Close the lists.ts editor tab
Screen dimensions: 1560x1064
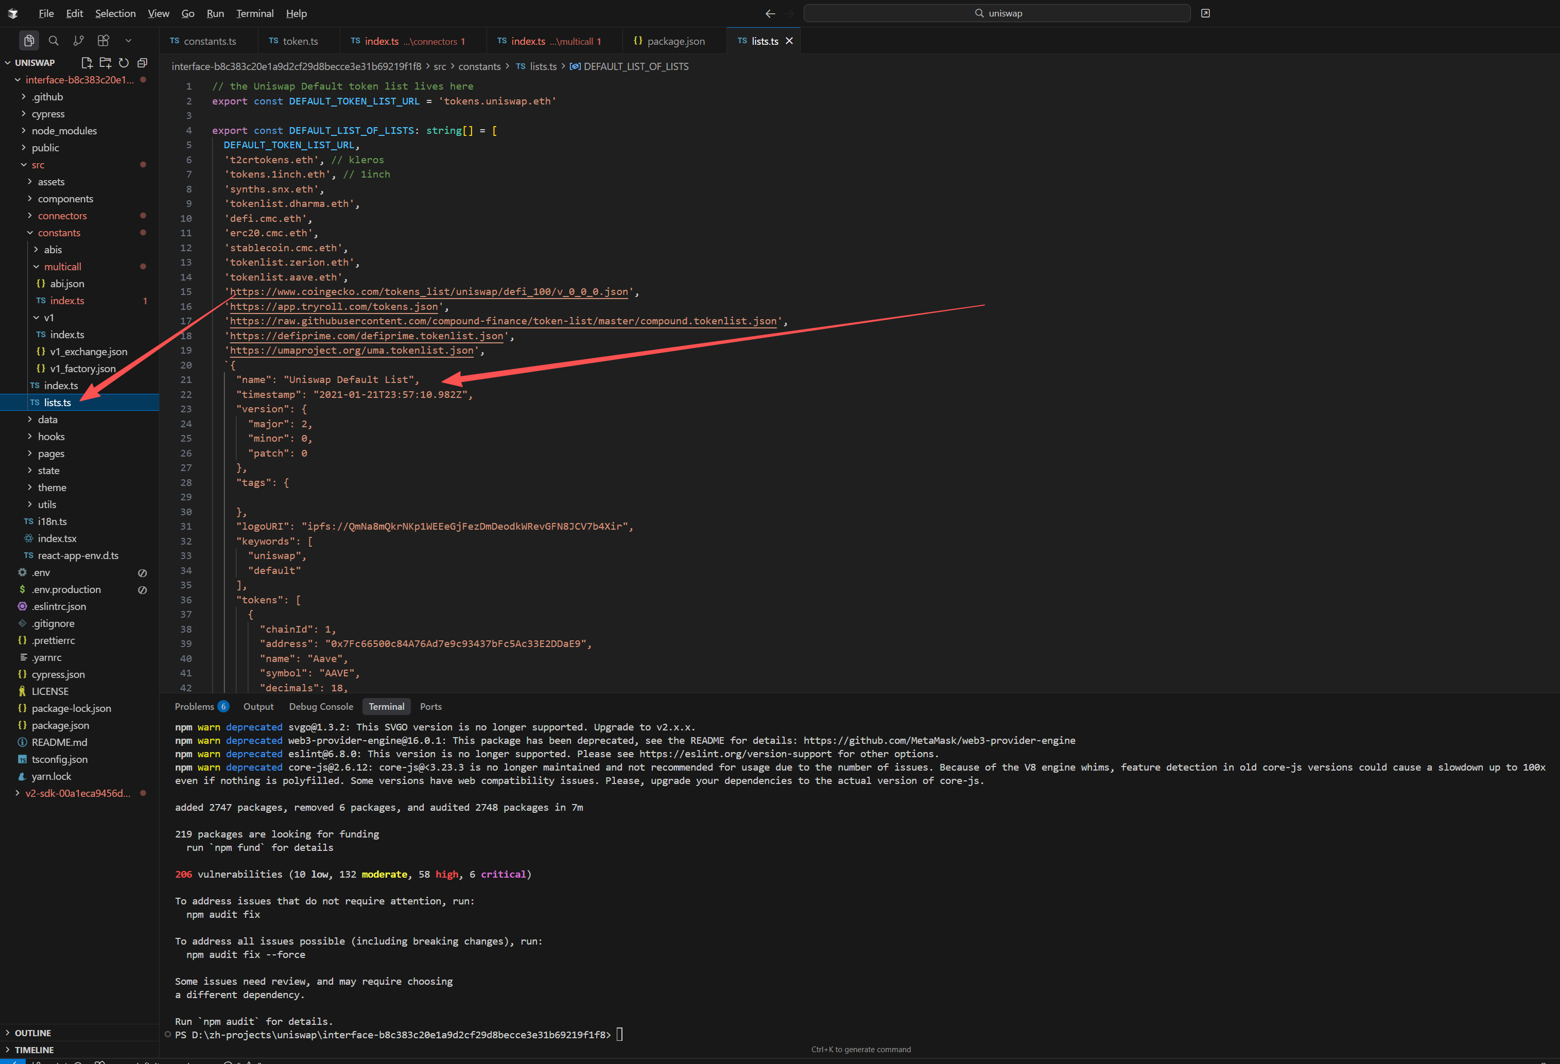pyautogui.click(x=789, y=41)
